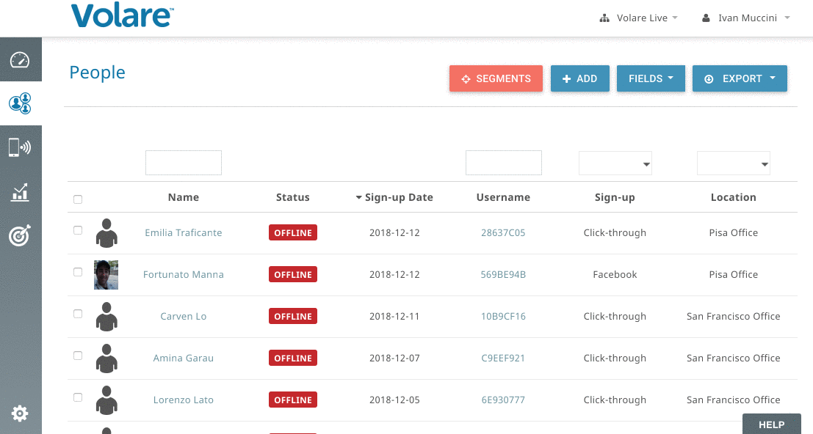Screen dimensions: 813x434
Task: Click username C9EEF921
Action: 503,358
